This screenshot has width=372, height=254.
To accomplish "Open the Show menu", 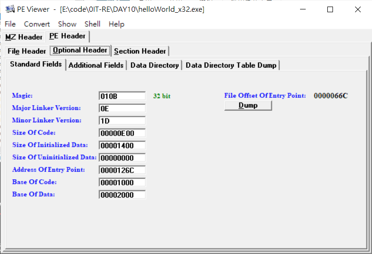I will coord(67,24).
